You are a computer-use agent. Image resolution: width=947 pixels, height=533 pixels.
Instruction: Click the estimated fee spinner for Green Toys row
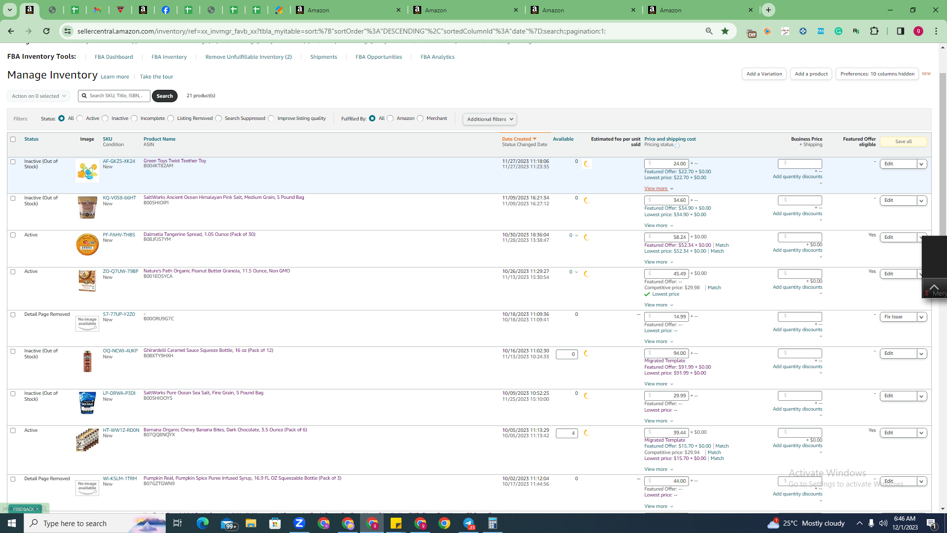click(x=587, y=164)
